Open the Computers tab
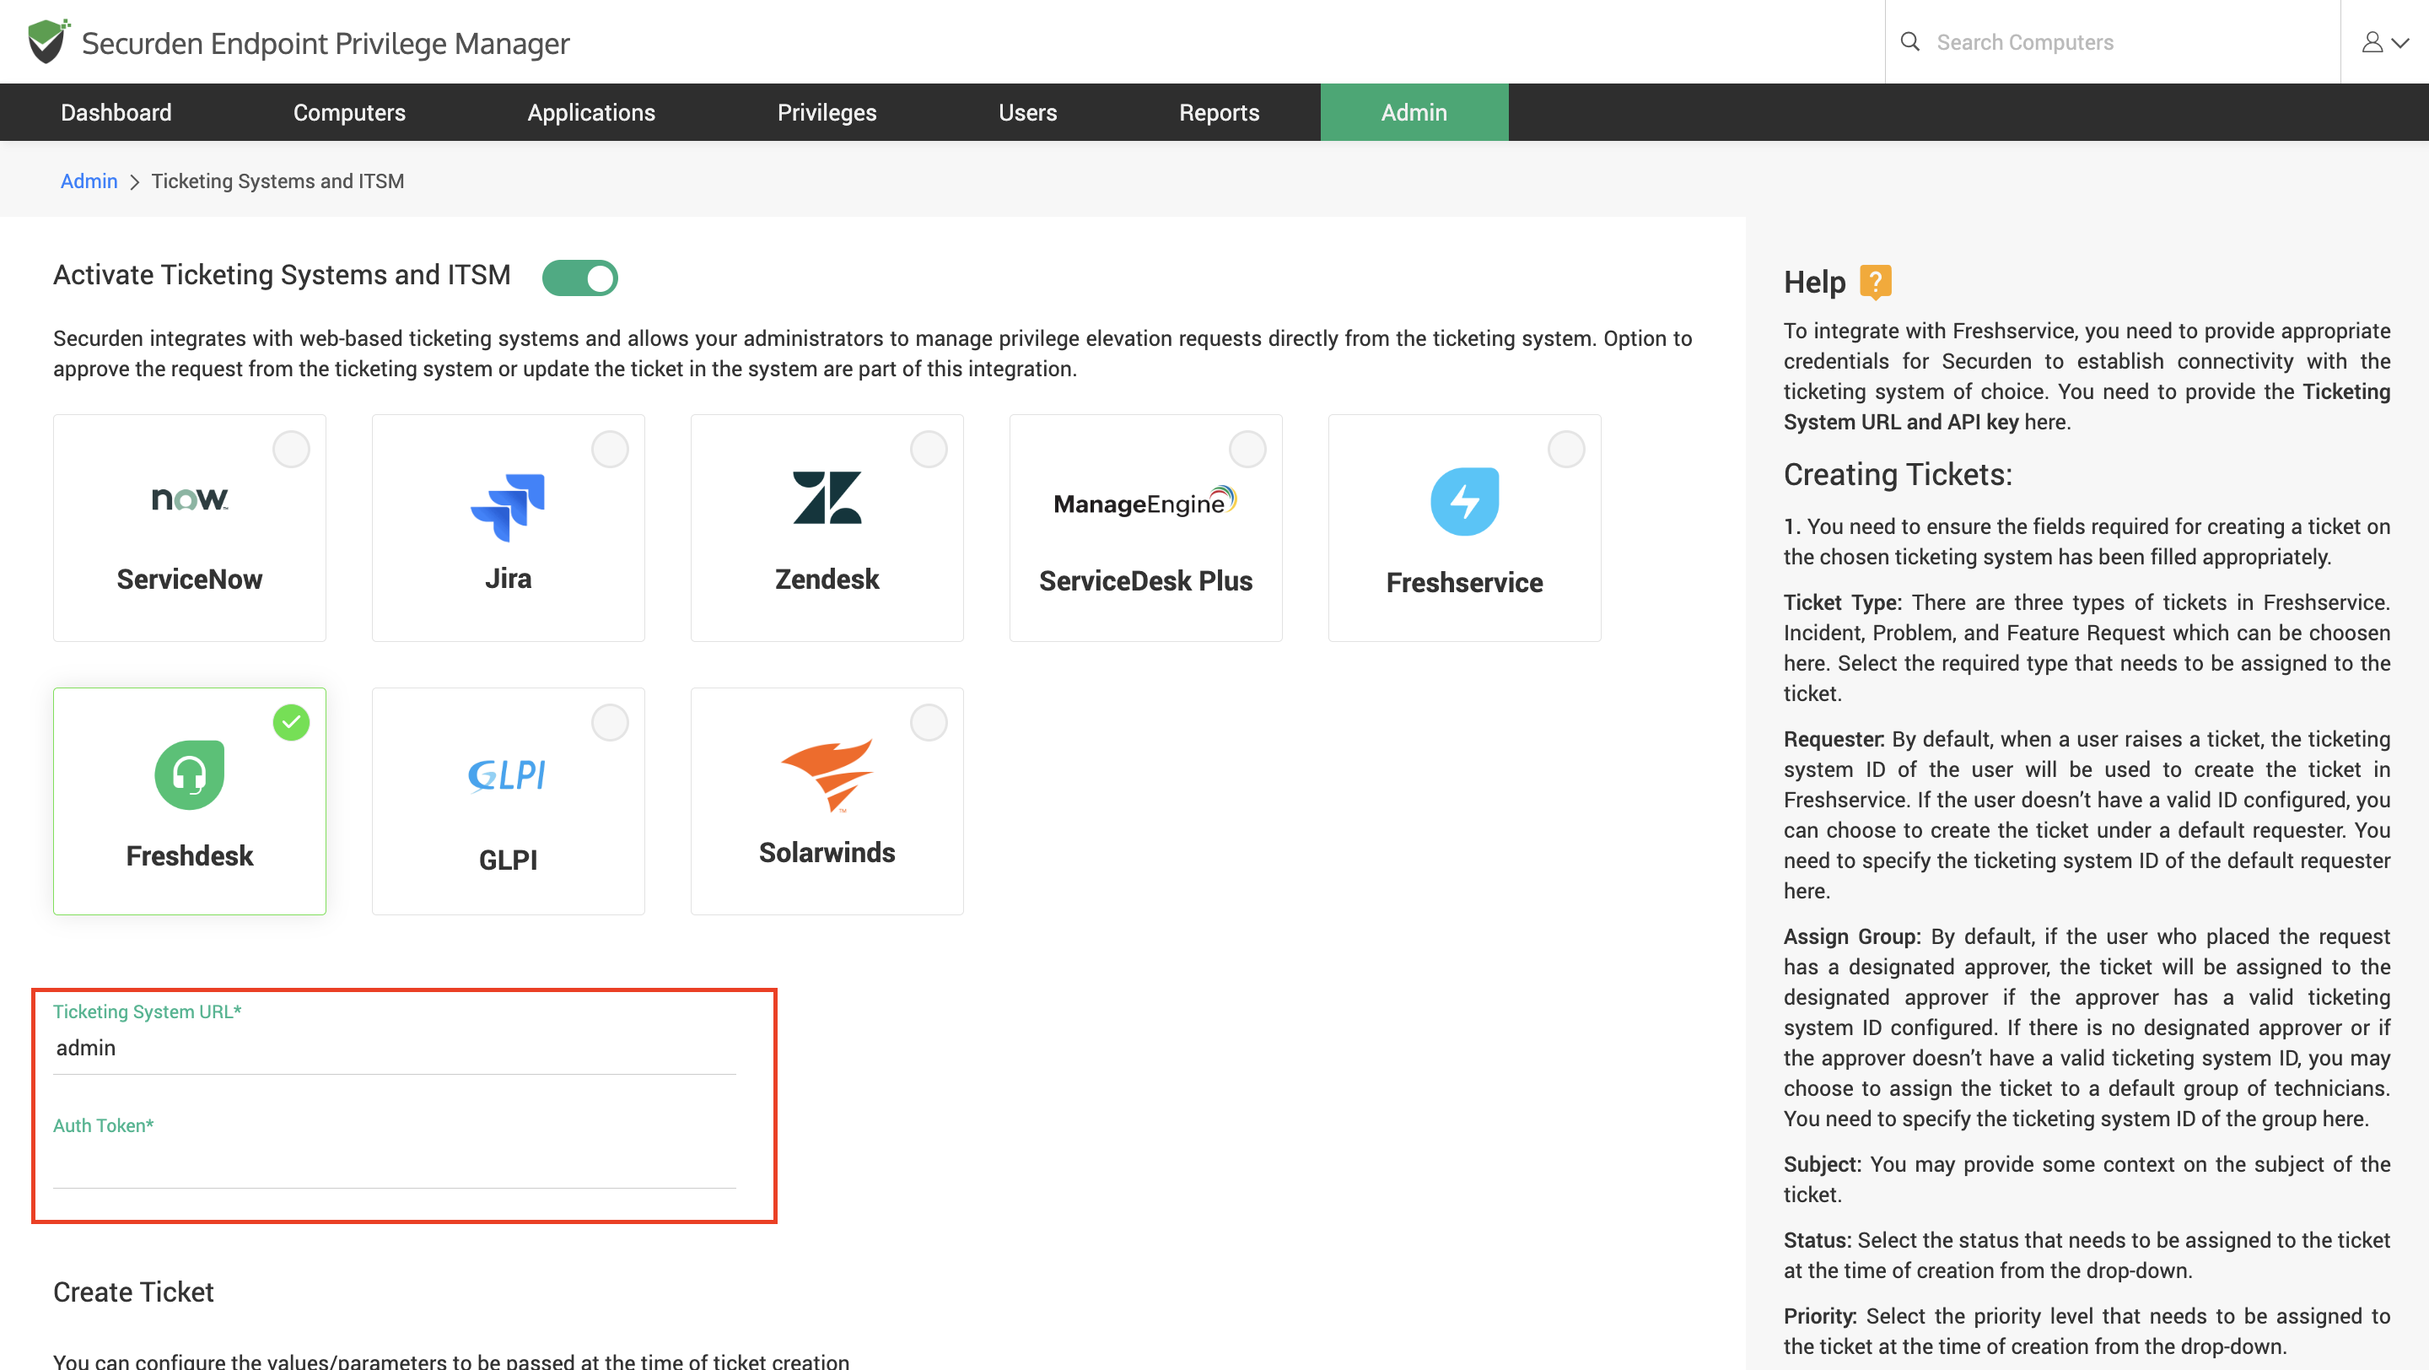Image resolution: width=2429 pixels, height=1370 pixels. point(349,112)
